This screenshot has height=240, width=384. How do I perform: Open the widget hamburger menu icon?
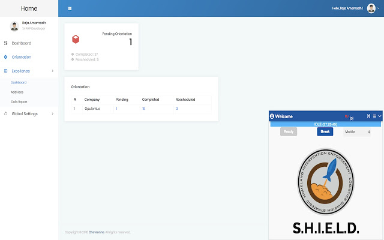(374, 116)
